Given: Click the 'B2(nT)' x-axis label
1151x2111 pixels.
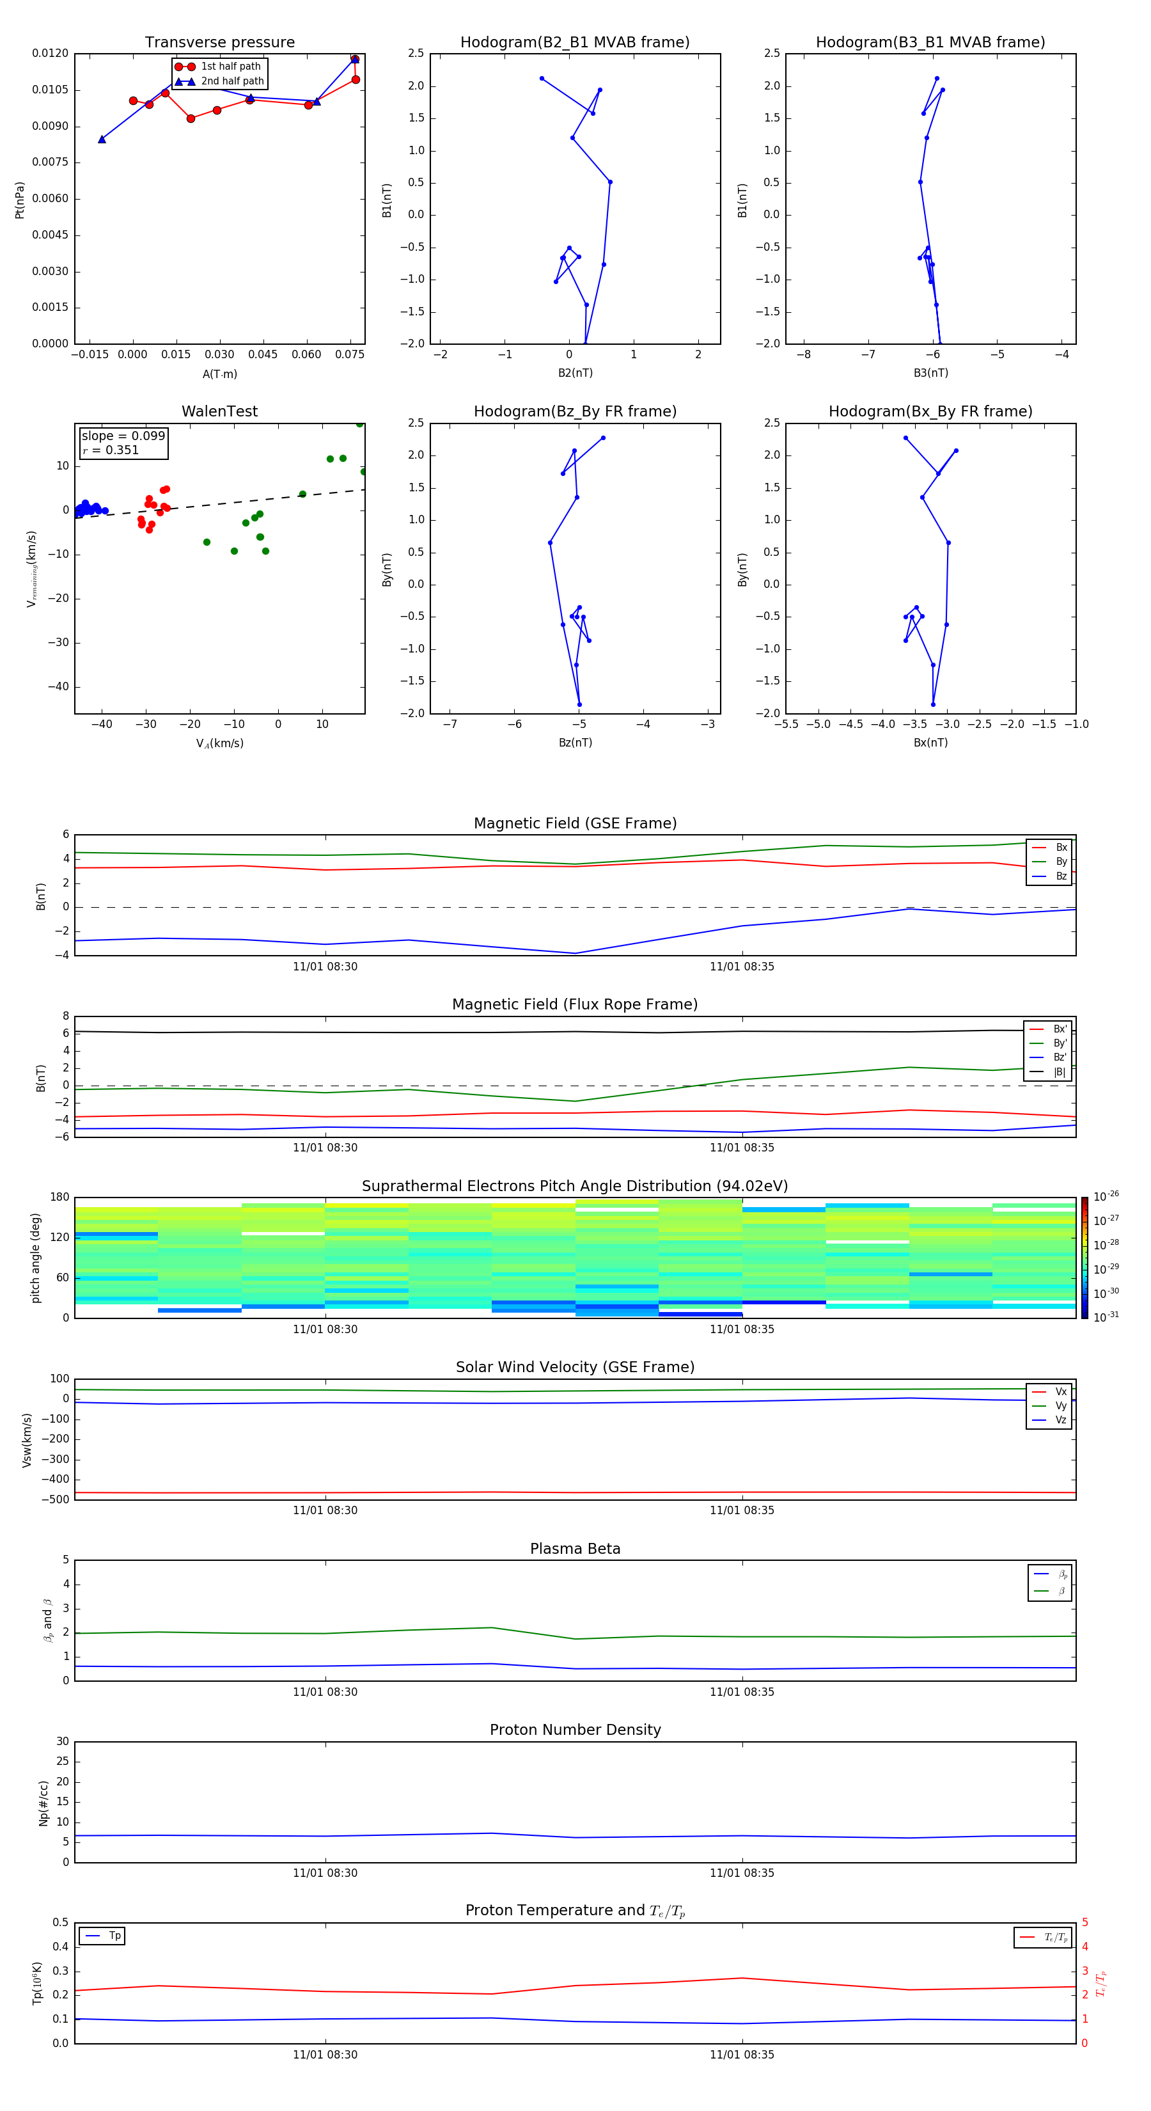Looking at the screenshot, I should (575, 373).
